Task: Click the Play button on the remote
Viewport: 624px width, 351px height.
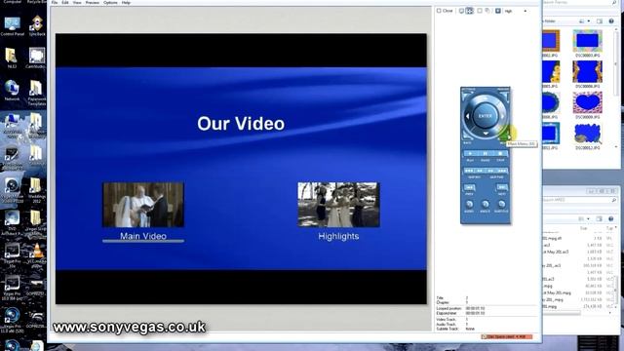Action: click(x=470, y=154)
